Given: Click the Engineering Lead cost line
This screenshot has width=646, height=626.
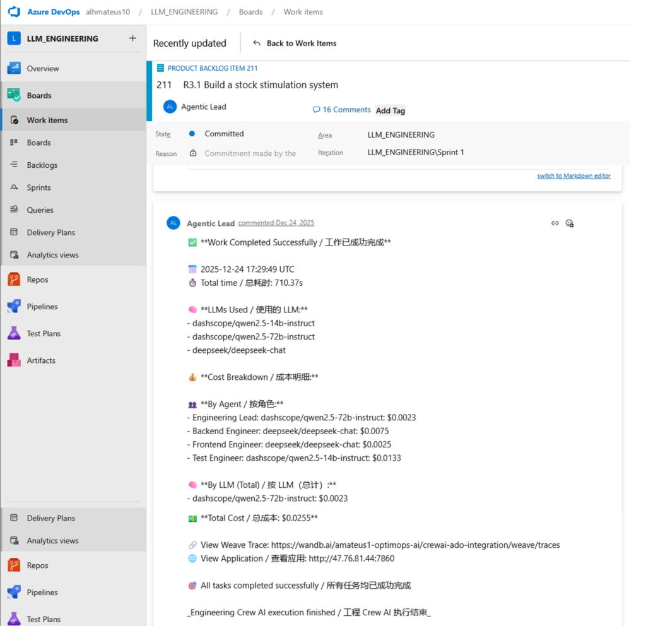Looking at the screenshot, I should pos(302,418).
